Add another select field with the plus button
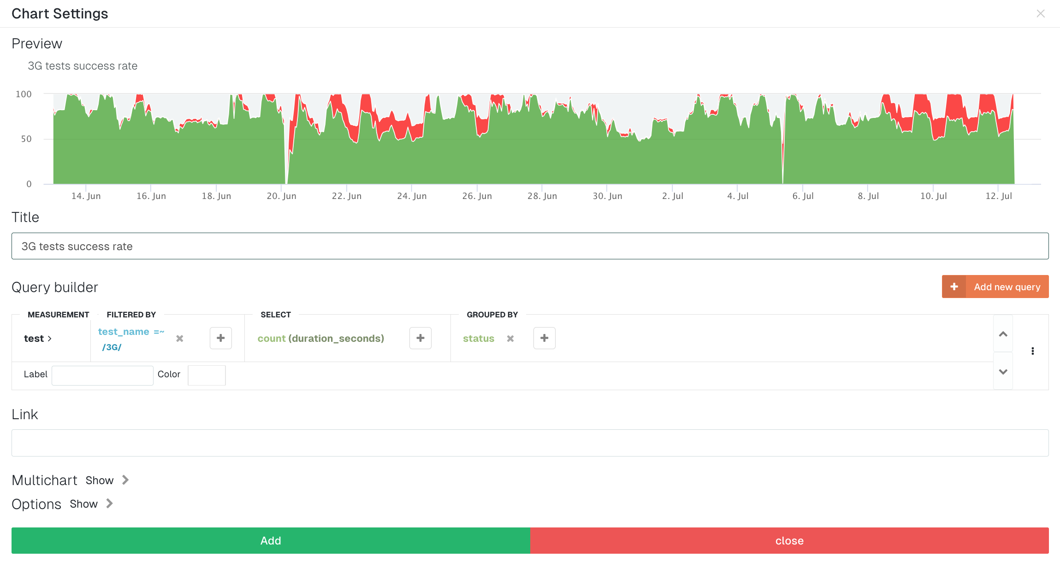 pyautogui.click(x=420, y=338)
